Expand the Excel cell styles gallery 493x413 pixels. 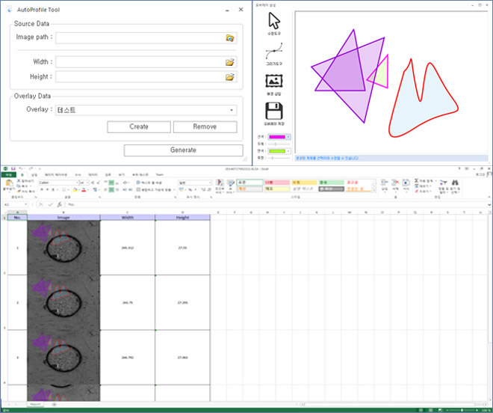tap(373, 190)
